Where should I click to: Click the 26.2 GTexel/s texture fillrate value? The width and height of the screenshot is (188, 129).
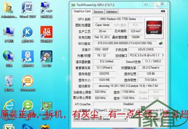tap(151, 68)
